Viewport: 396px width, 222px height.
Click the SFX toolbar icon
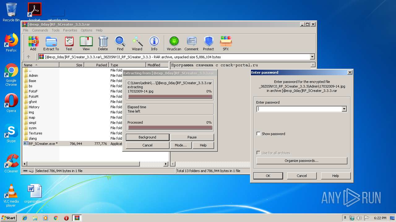[226, 43]
